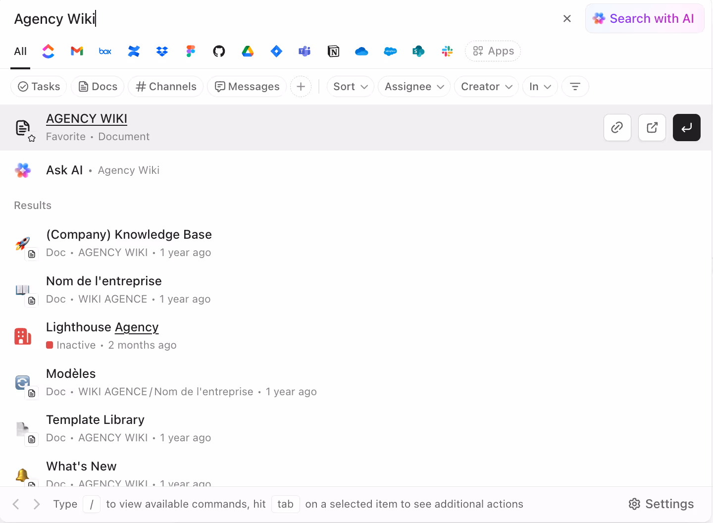Click the Search with AI button
Viewport: 713px width, 523px height.
(x=644, y=19)
